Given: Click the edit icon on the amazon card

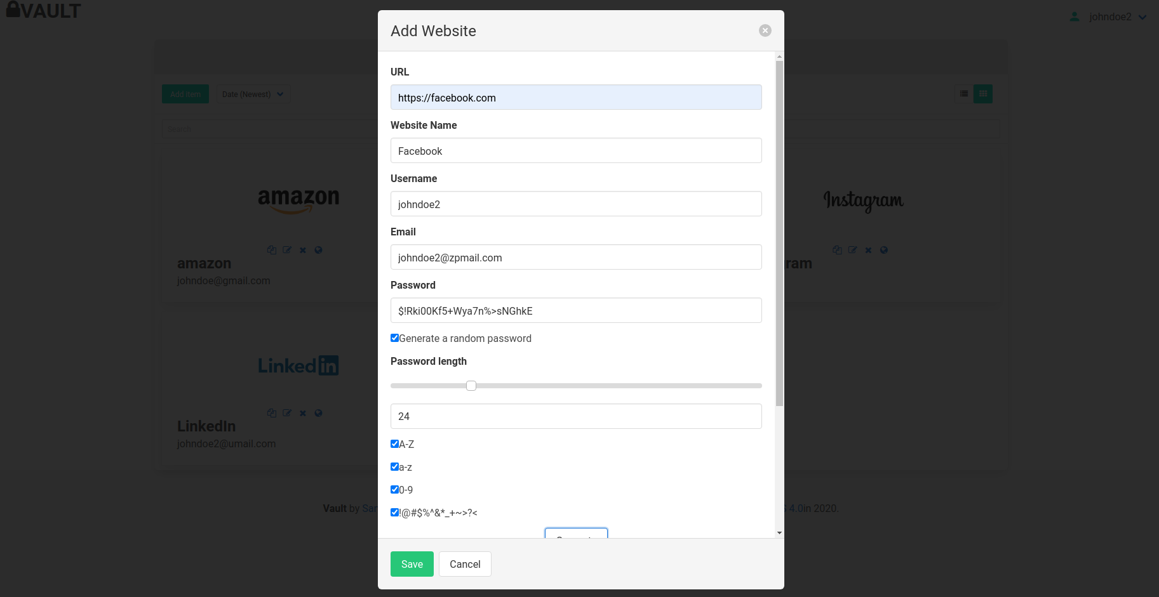Looking at the screenshot, I should click(287, 250).
